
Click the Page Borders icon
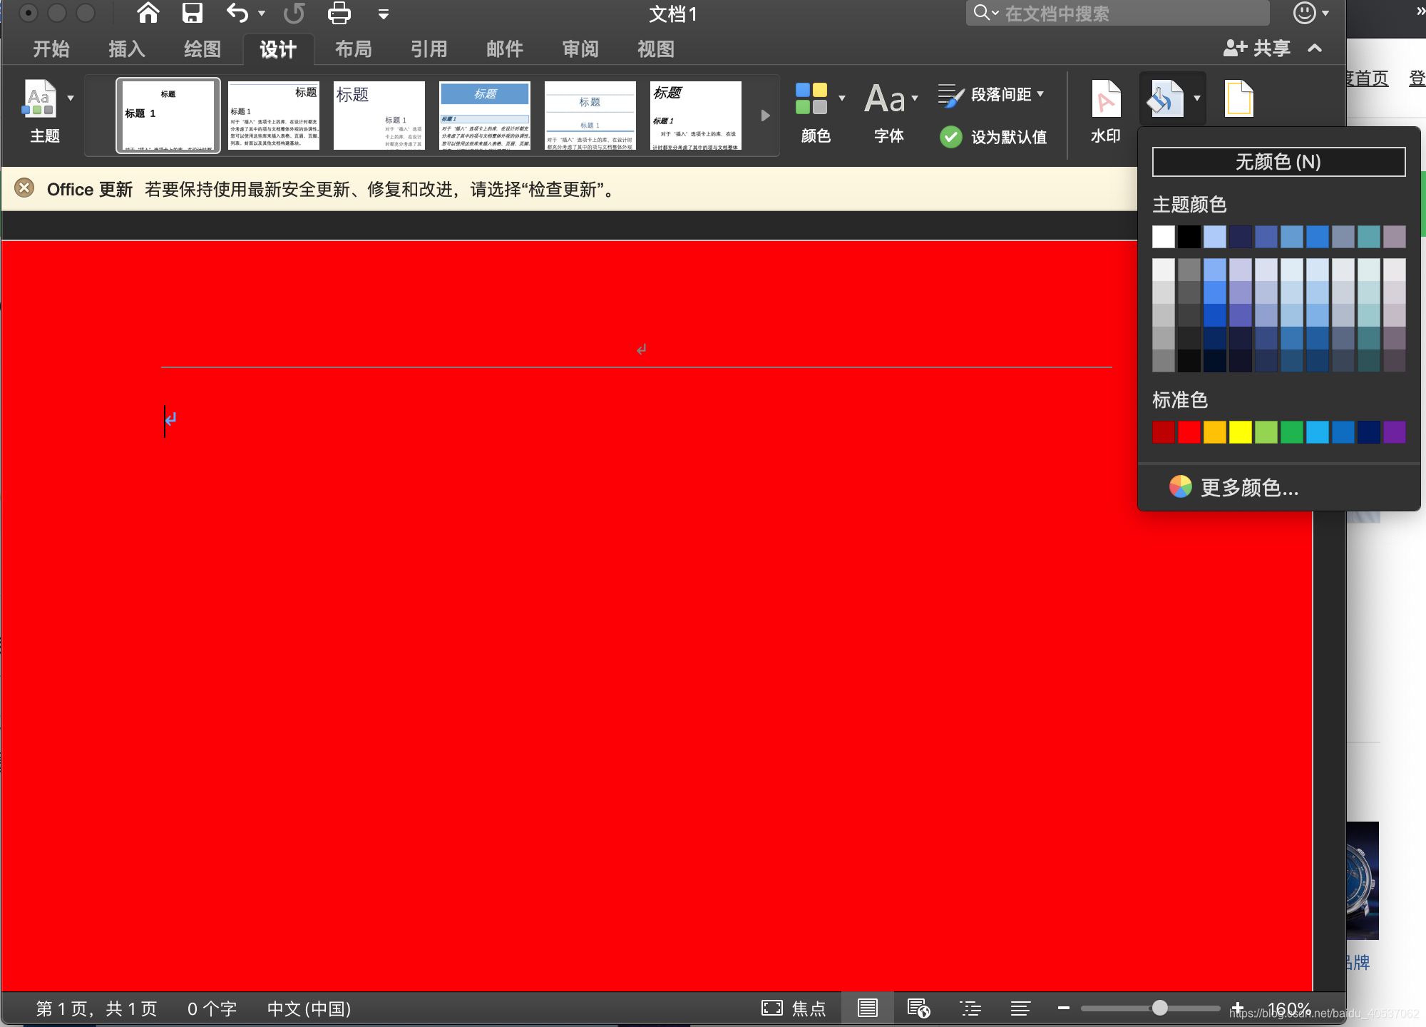[1238, 100]
